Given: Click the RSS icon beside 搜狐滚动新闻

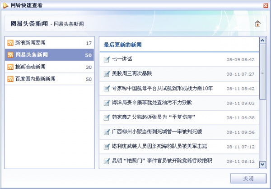Looking at the screenshot, I should [x=10, y=67].
